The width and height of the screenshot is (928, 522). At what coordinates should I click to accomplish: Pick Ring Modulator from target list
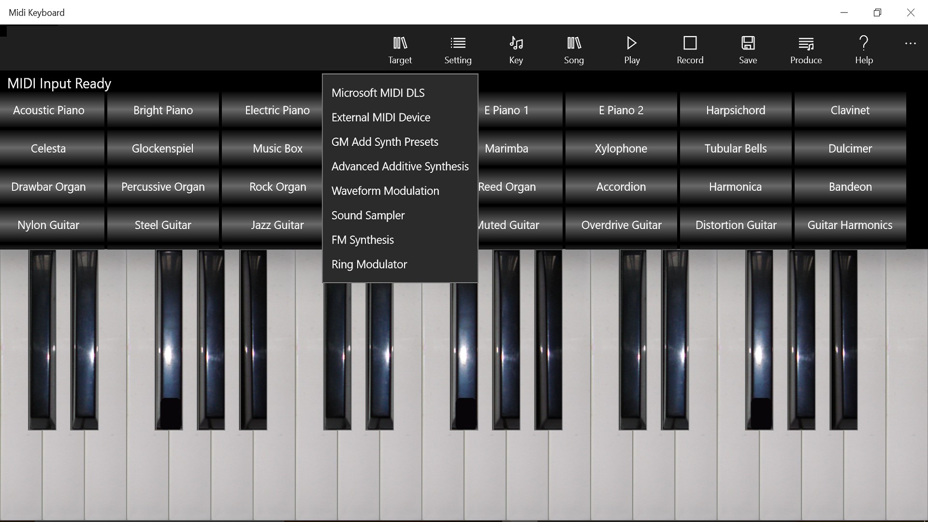(369, 264)
